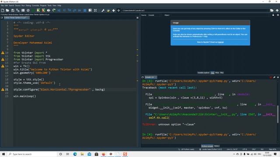
Task: Open Preferences using the wrench icon
Action: (x=103, y=10)
